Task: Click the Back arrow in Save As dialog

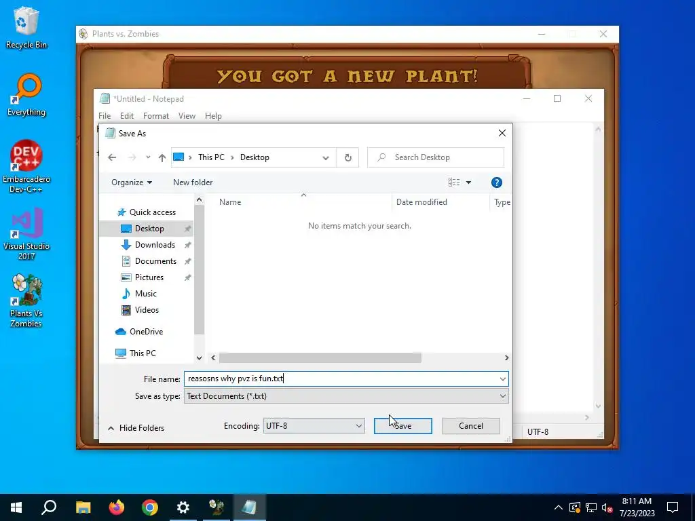Action: [112, 157]
